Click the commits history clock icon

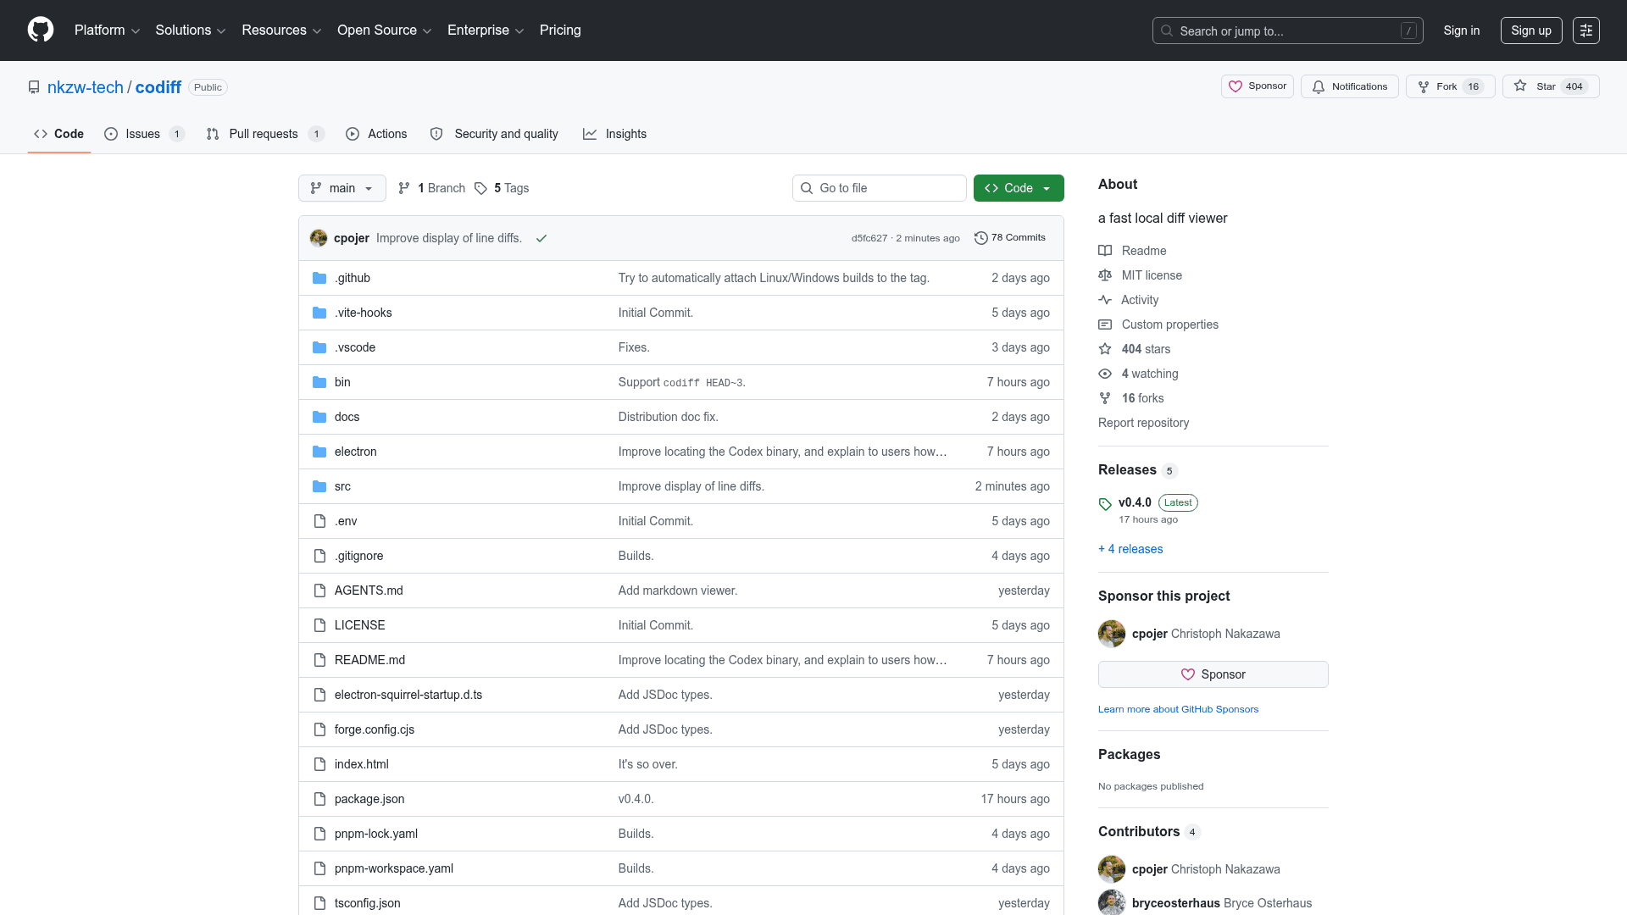(x=981, y=238)
